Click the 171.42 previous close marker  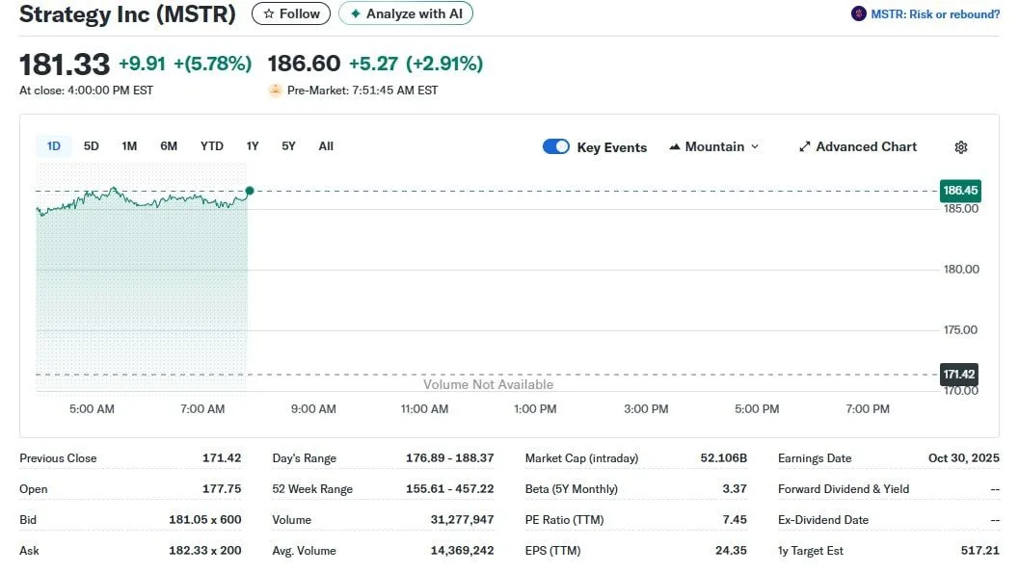coord(959,374)
